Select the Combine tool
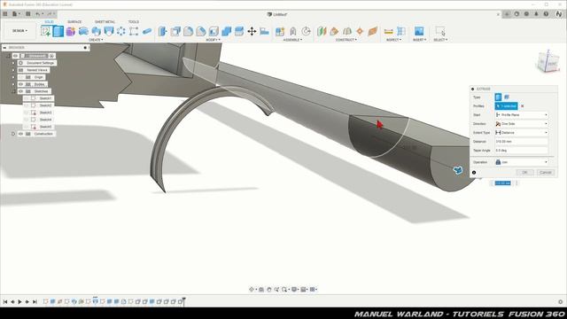The height and width of the screenshot is (319, 567). click(227, 31)
